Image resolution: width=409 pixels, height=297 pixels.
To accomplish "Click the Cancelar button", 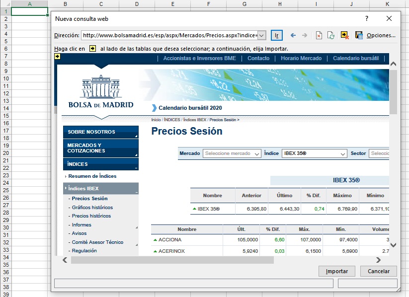I will point(379,271).
